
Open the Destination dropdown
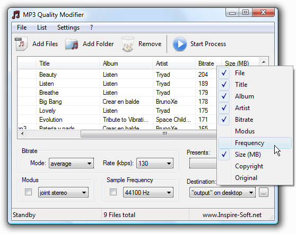pos(222,192)
